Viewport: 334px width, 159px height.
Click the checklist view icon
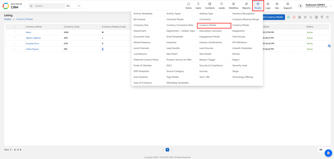tap(327, 17)
